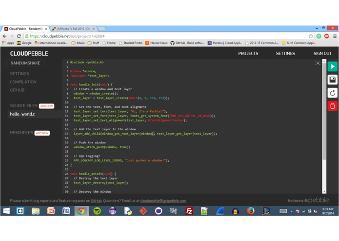Image resolution: width=339 pixels, height=241 pixels.
Task: Click the #include <pebble.h> line
Action: coord(87,62)
